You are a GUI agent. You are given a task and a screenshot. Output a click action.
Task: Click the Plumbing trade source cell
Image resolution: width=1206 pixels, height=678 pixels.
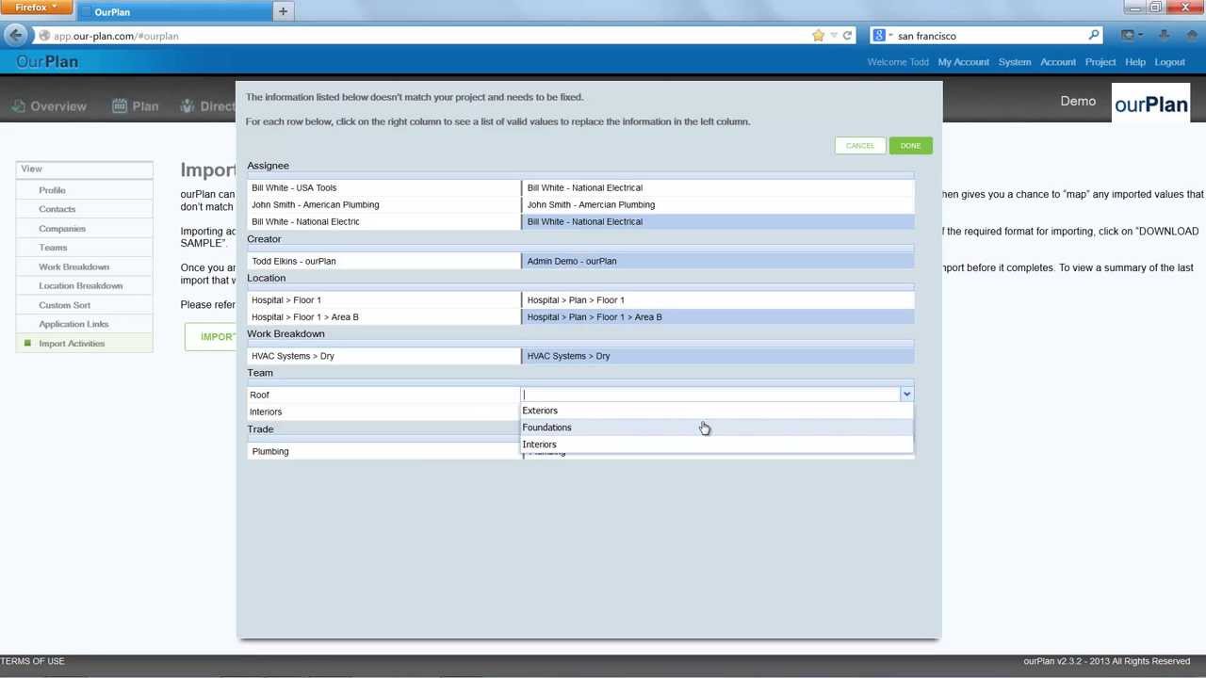click(383, 451)
